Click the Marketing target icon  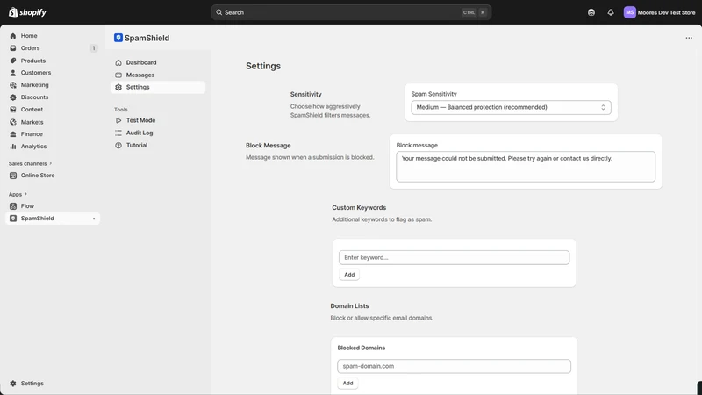(13, 84)
